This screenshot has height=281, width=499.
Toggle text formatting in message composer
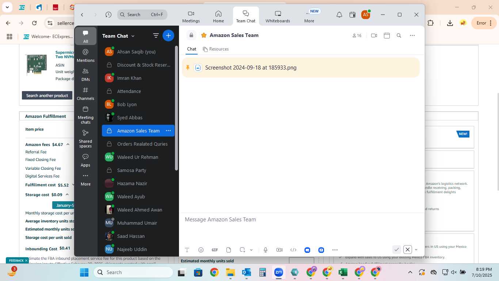pos(187,250)
